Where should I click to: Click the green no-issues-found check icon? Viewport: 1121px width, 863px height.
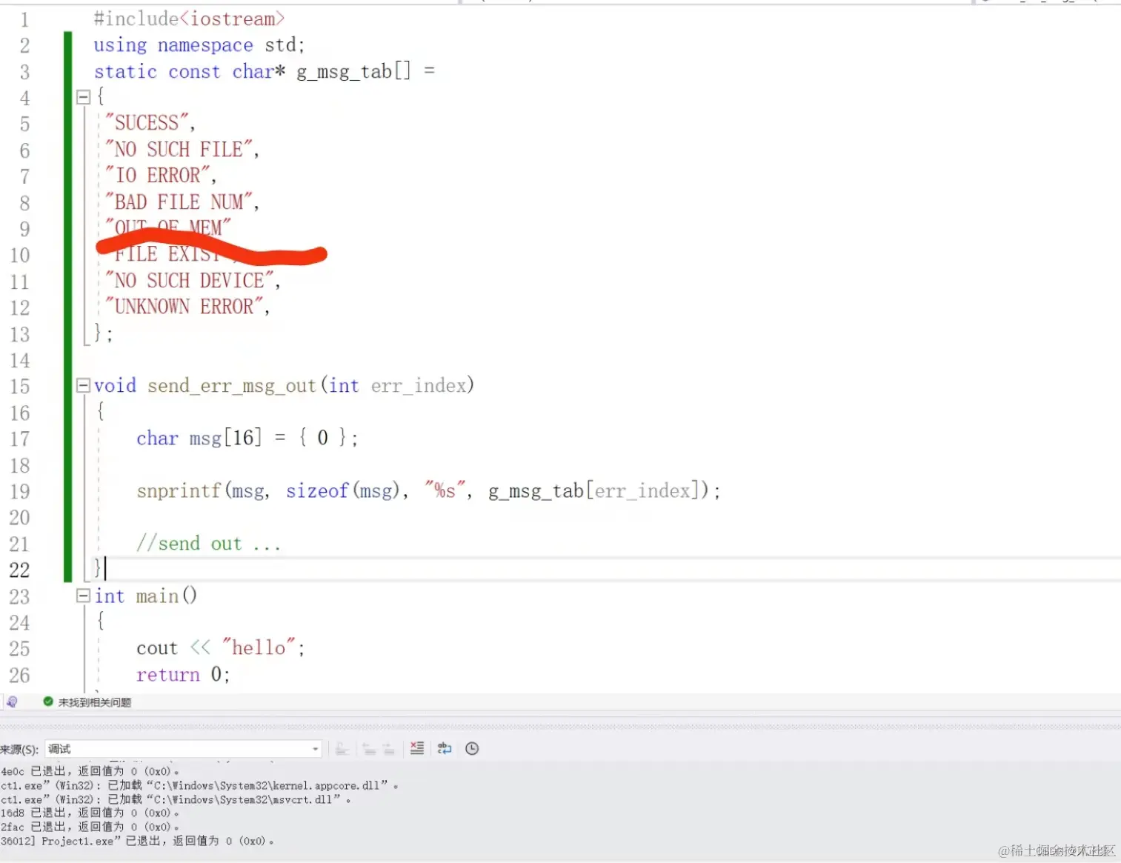pos(48,702)
